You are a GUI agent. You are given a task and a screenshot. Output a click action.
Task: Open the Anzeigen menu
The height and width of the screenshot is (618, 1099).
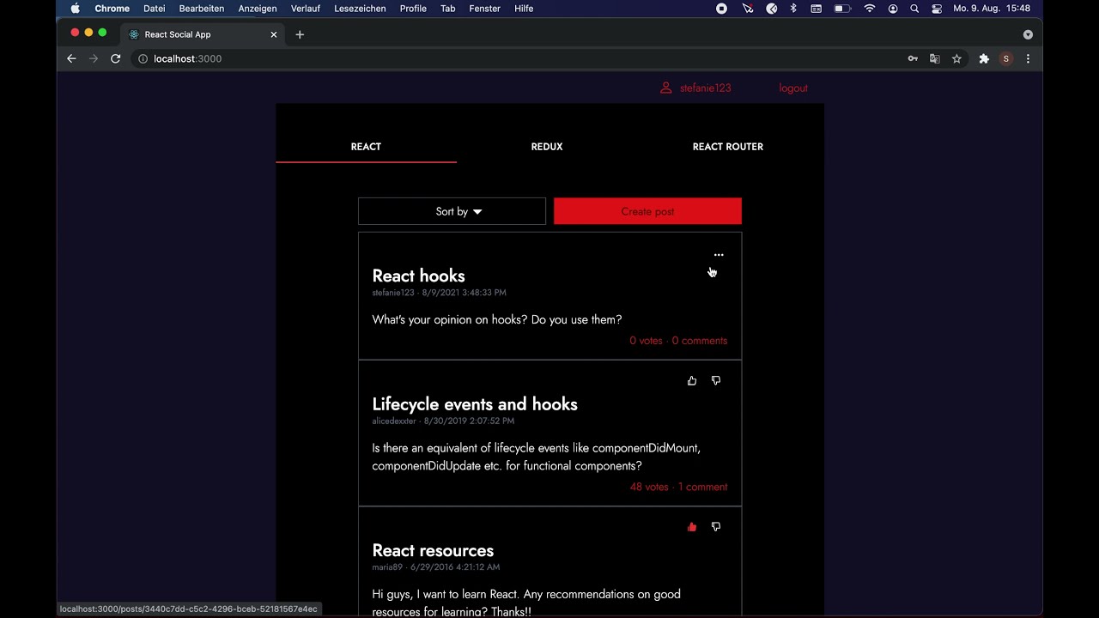point(258,9)
